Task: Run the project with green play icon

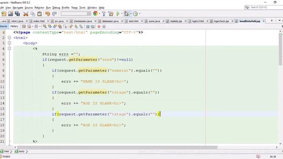Action: (118, 14)
